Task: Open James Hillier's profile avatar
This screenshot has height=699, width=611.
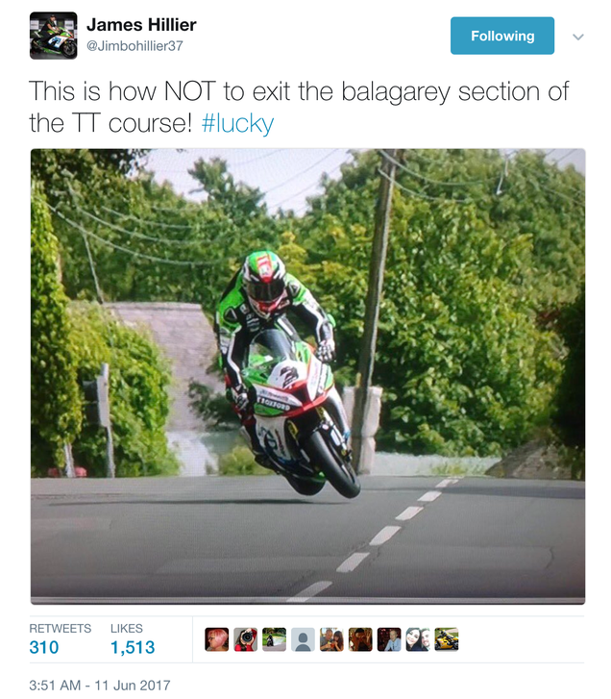Action: coord(54,36)
